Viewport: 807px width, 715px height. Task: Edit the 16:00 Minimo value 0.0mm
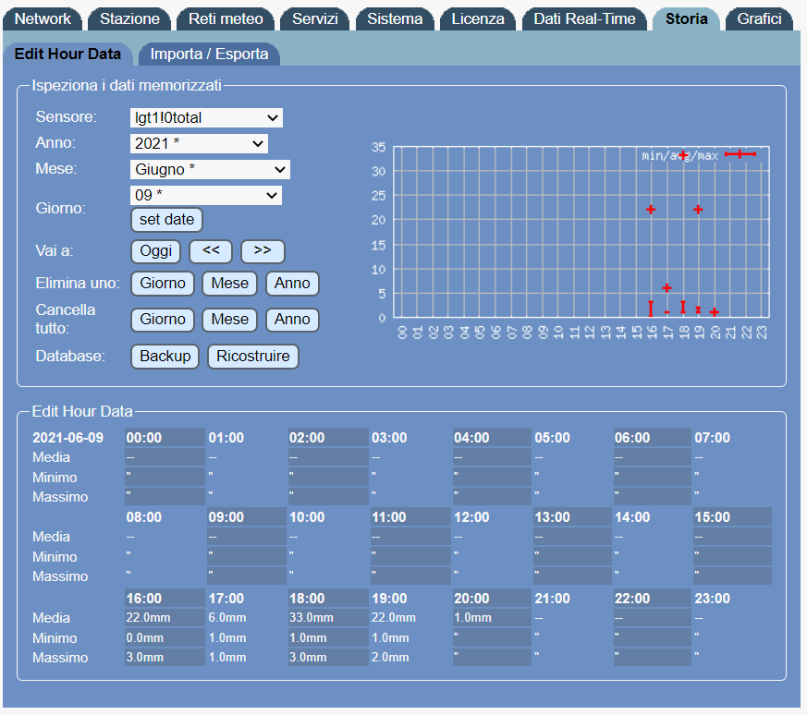(x=165, y=637)
